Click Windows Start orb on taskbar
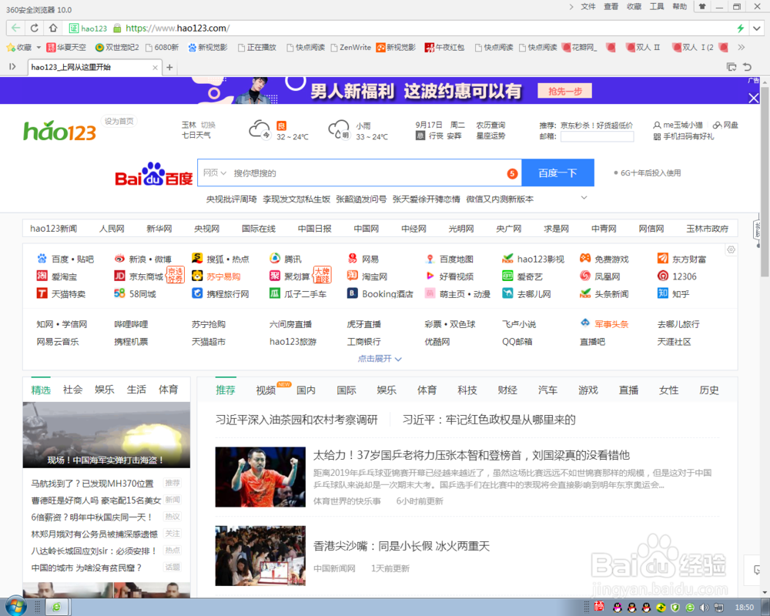 (x=15, y=607)
